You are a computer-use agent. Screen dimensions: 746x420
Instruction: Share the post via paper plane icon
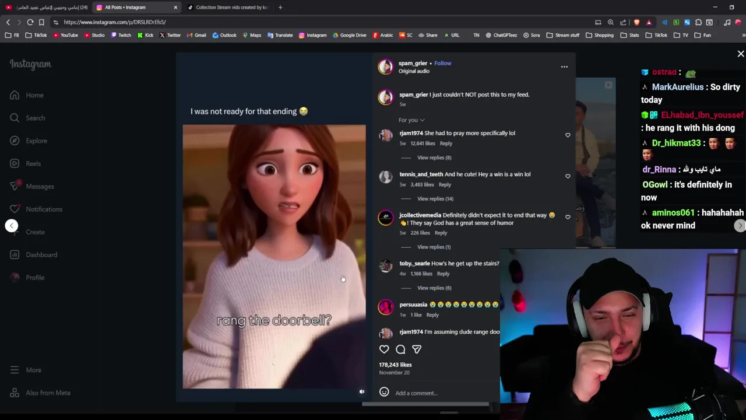[x=417, y=349]
